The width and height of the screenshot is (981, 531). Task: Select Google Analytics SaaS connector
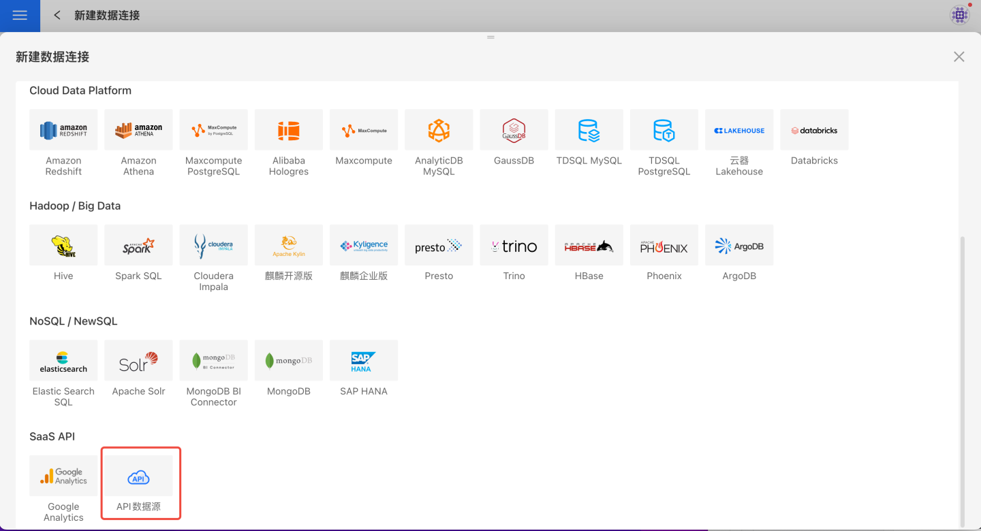coord(63,477)
